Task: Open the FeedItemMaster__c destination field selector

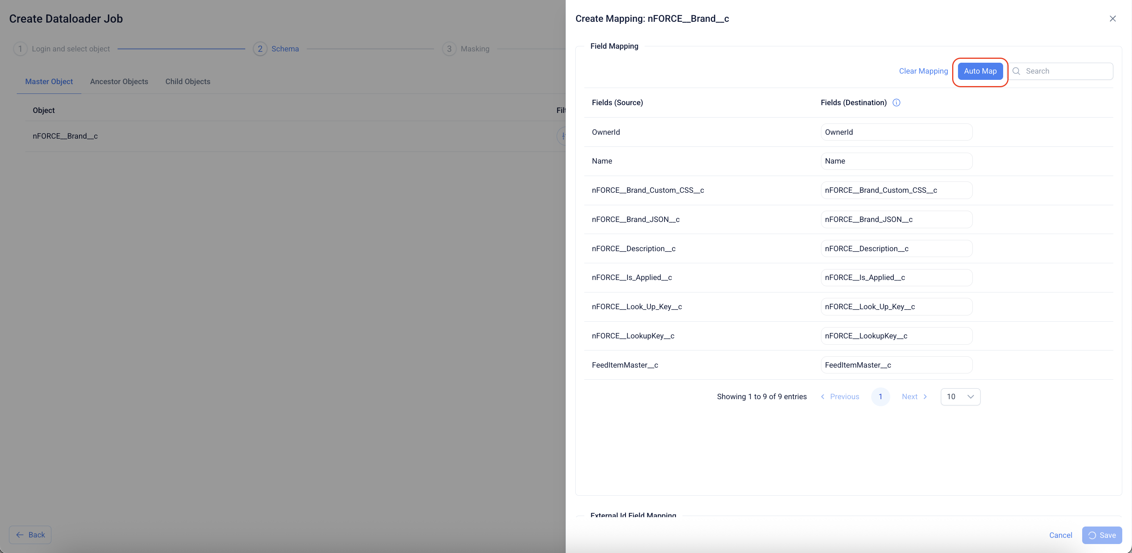Action: click(x=896, y=365)
